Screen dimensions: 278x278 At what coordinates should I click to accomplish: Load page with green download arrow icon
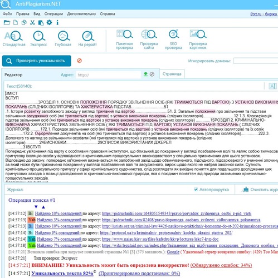point(145,75)
